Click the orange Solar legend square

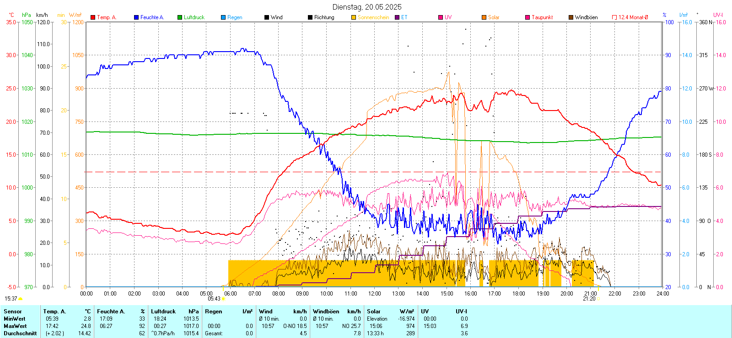coord(484,17)
